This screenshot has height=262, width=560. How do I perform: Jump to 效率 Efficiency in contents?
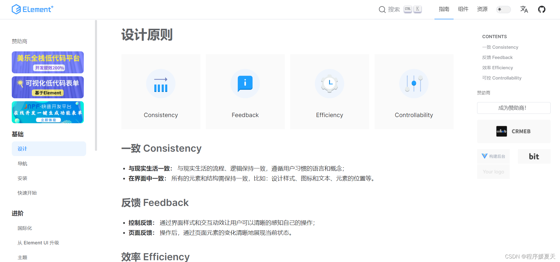[x=497, y=68]
